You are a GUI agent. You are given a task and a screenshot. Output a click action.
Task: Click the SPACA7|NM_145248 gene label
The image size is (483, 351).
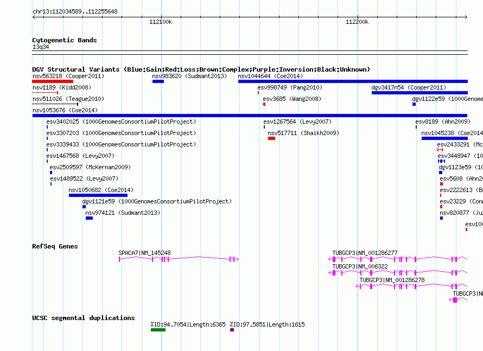pyautogui.click(x=144, y=253)
